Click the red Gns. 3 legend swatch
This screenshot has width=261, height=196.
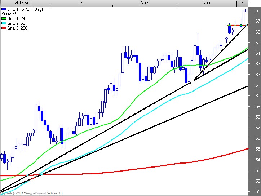pyautogui.click(x=4, y=28)
